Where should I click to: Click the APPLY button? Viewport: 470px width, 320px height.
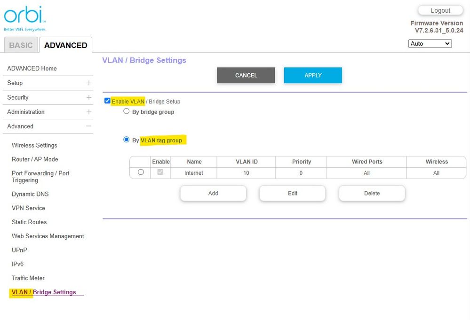coord(312,75)
